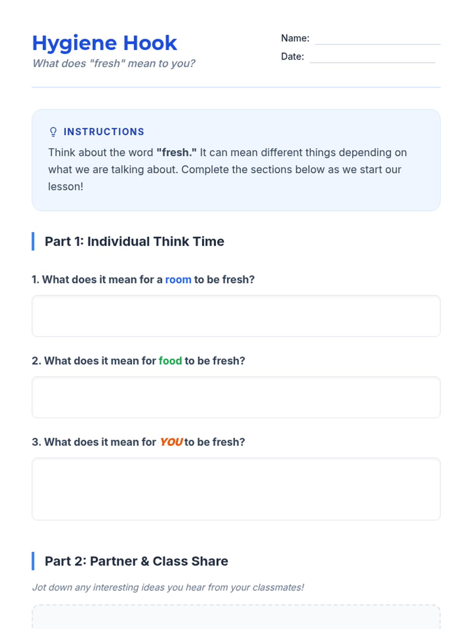Click the green word 'food'
472x629 pixels.
[x=170, y=361]
